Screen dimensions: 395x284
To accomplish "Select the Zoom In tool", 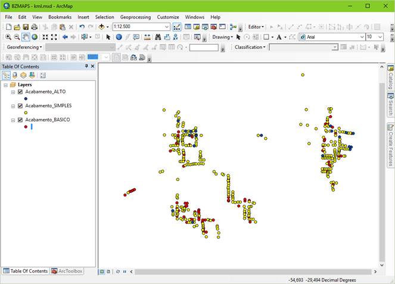I will tap(8, 37).
